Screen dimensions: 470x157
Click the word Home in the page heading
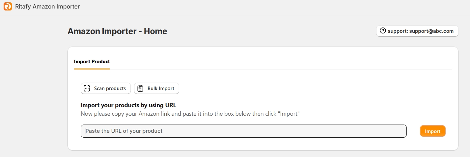[x=155, y=31]
